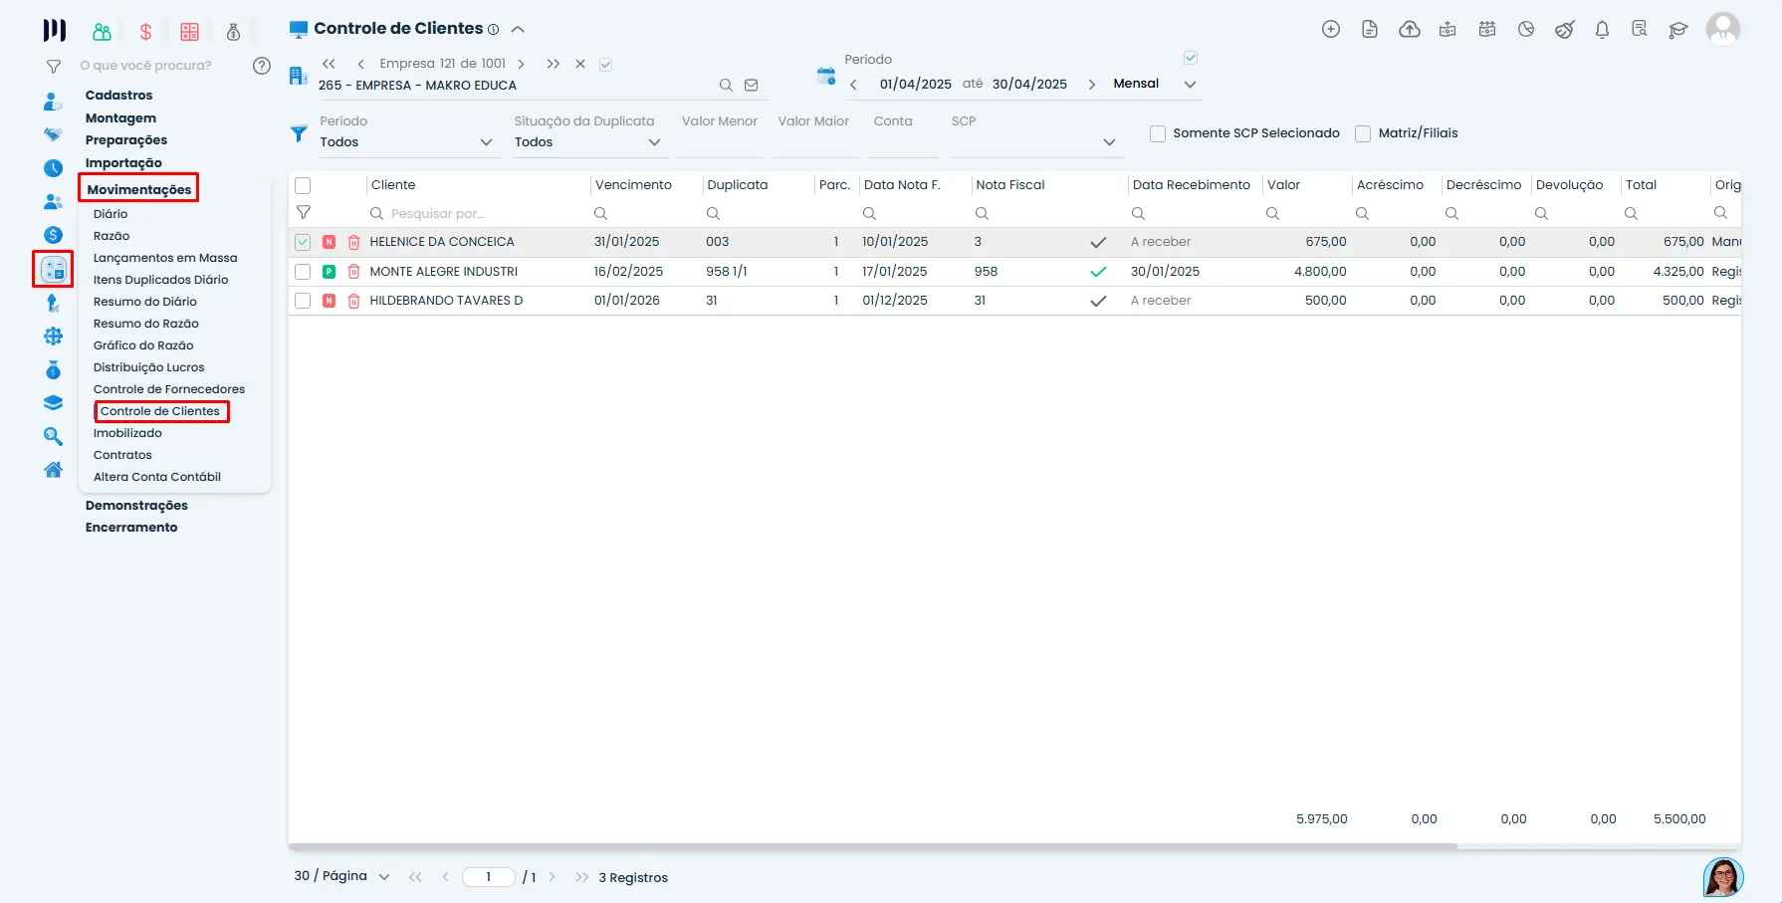Screen dimensions: 1782x903
Task: Check the MONTE ALEGRE INDUSTRI row checkbox
Action: (303, 272)
